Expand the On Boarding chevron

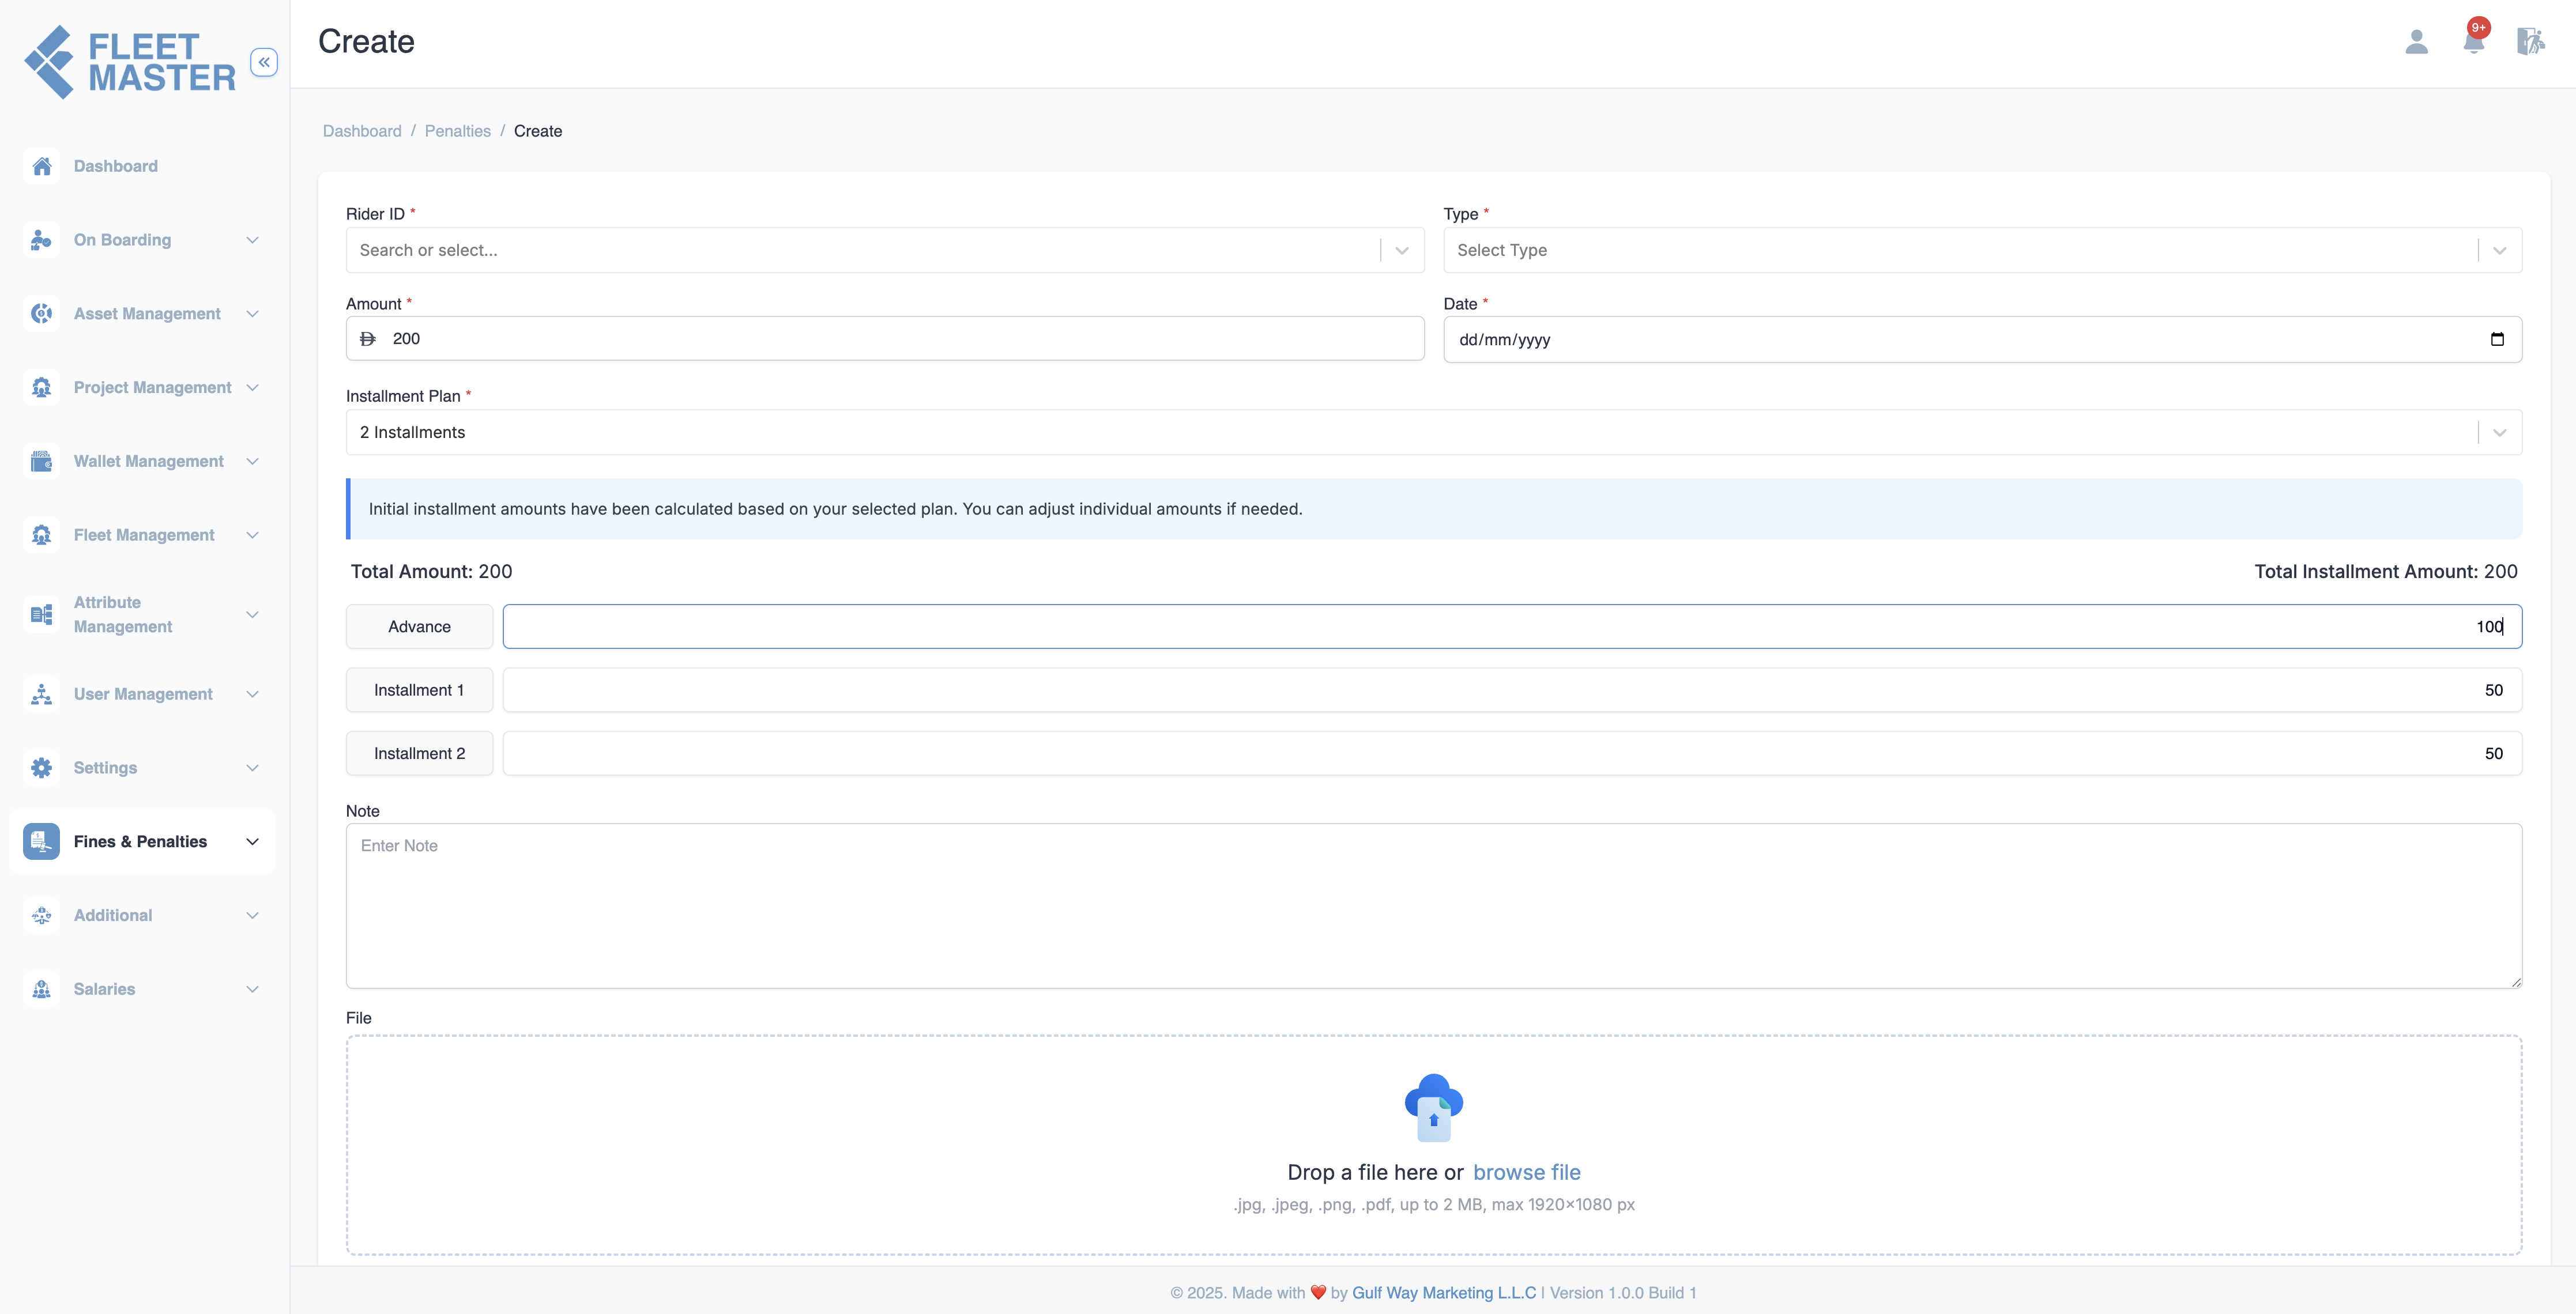pyautogui.click(x=253, y=240)
